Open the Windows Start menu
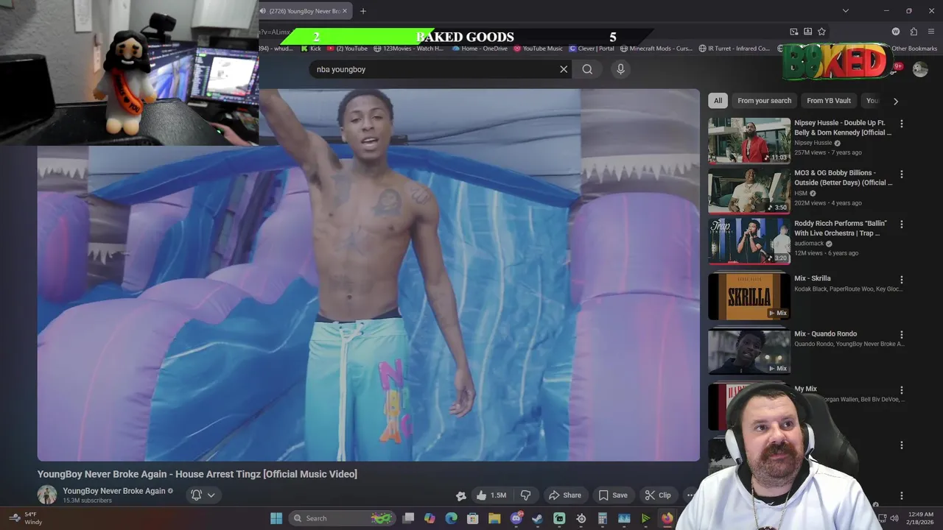 (276, 518)
